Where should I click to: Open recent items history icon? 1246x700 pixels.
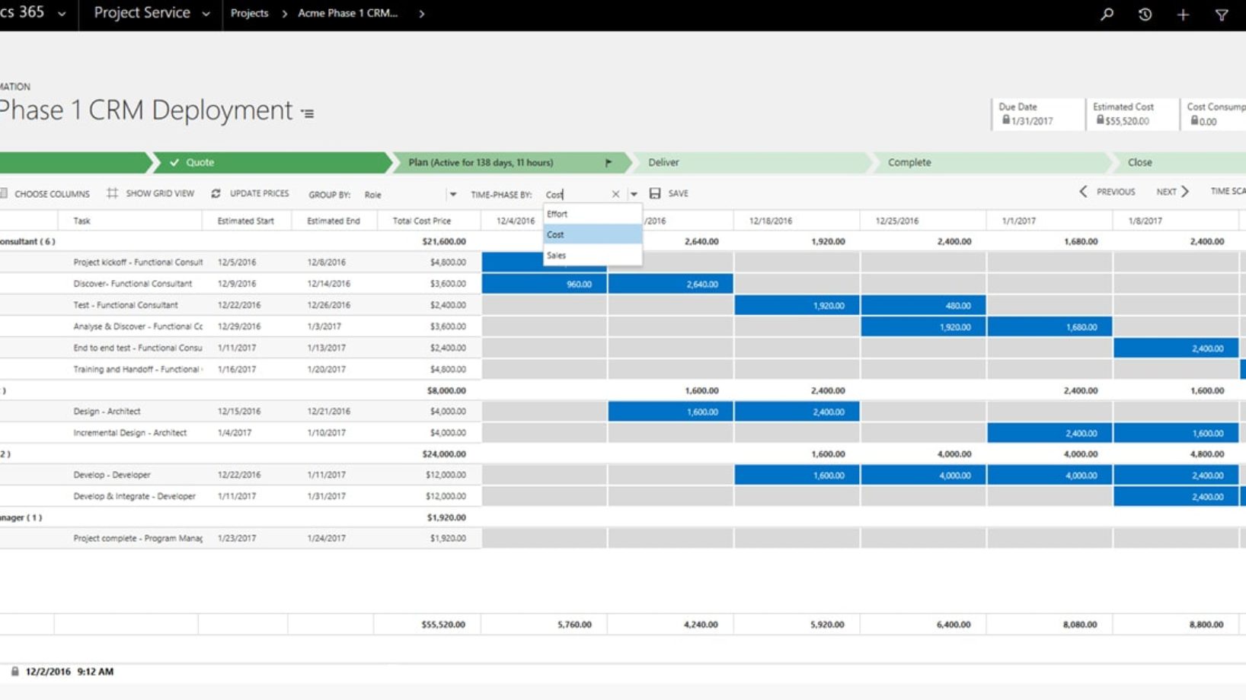click(1145, 14)
